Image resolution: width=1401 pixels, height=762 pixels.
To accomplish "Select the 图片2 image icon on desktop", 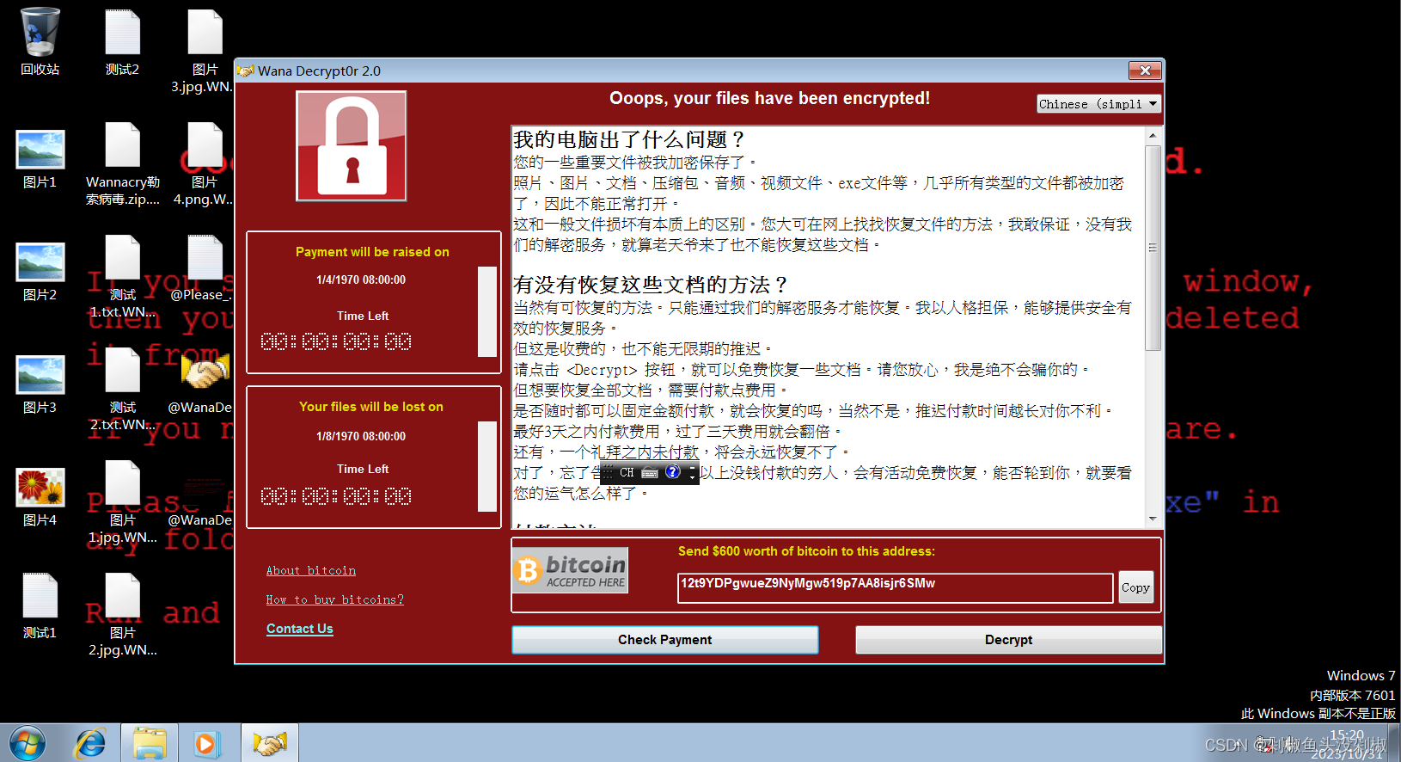I will 40,271.
